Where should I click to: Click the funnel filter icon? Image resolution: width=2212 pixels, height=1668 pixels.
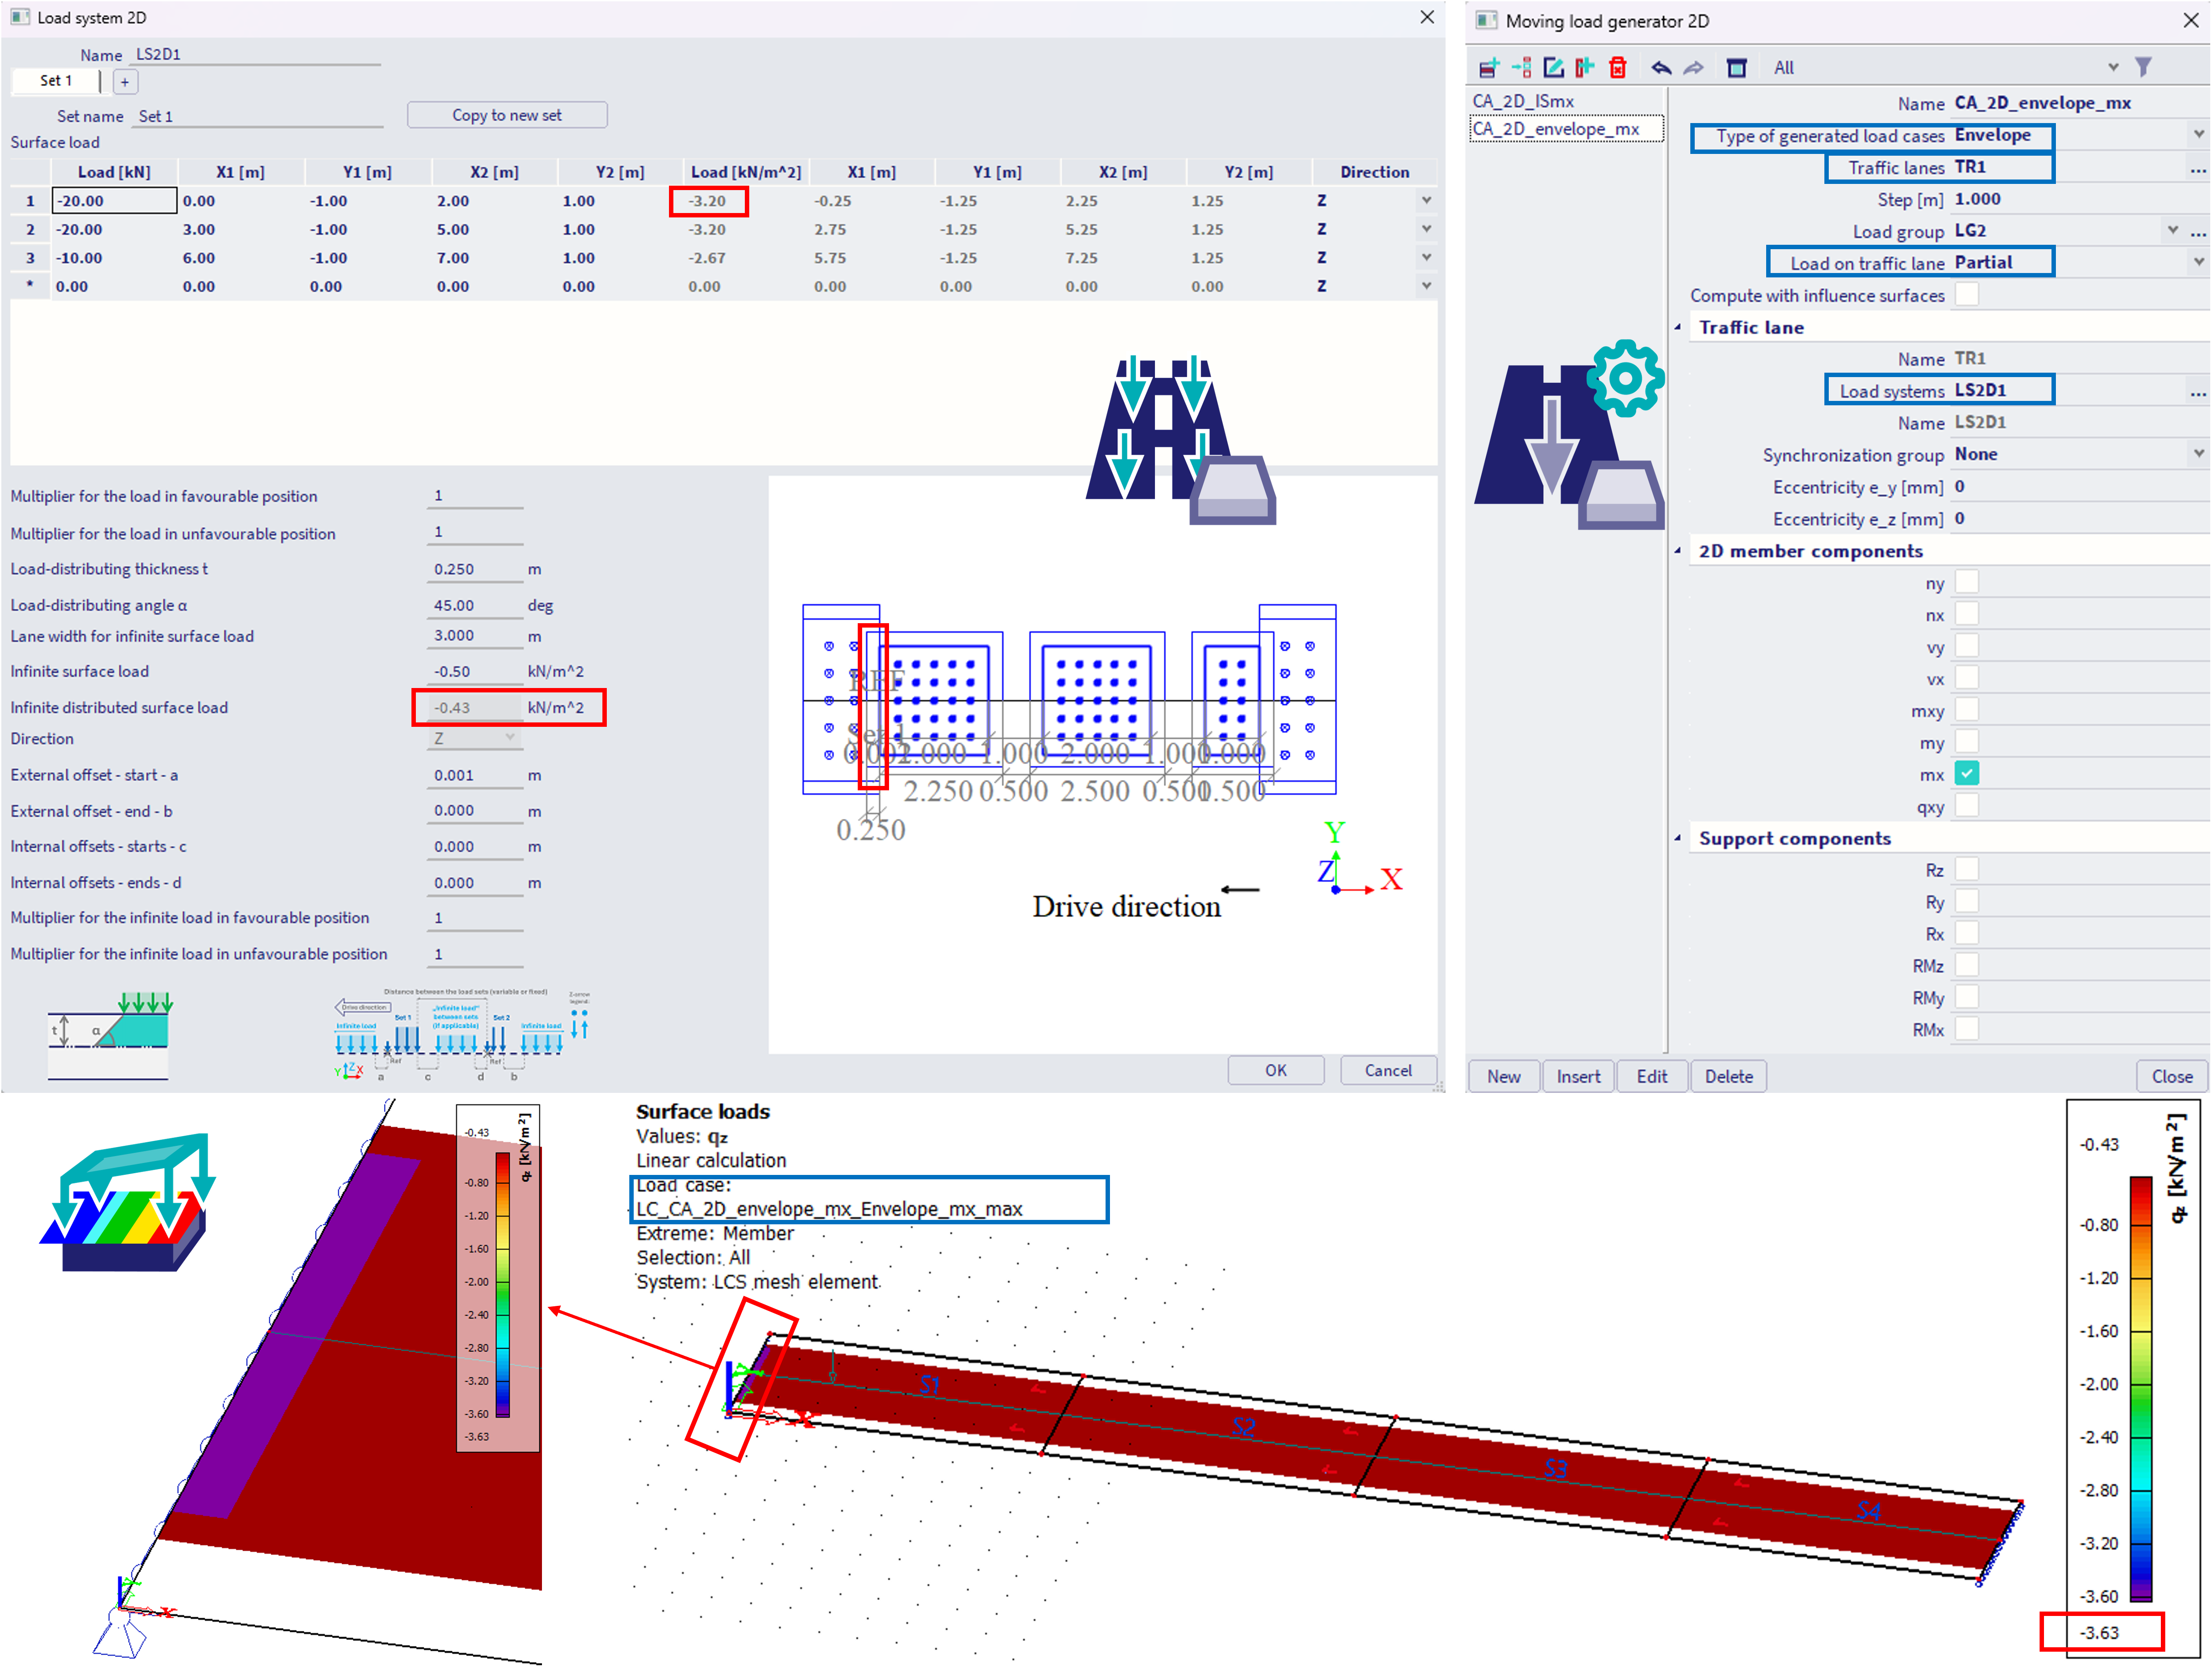[2143, 67]
